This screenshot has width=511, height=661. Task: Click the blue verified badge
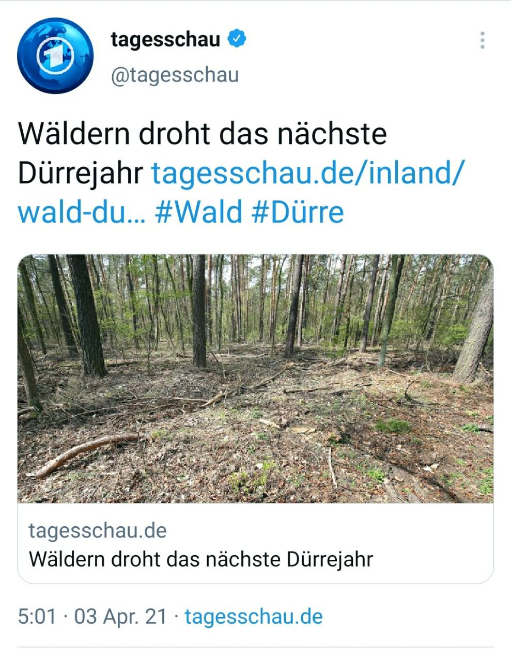point(237,40)
